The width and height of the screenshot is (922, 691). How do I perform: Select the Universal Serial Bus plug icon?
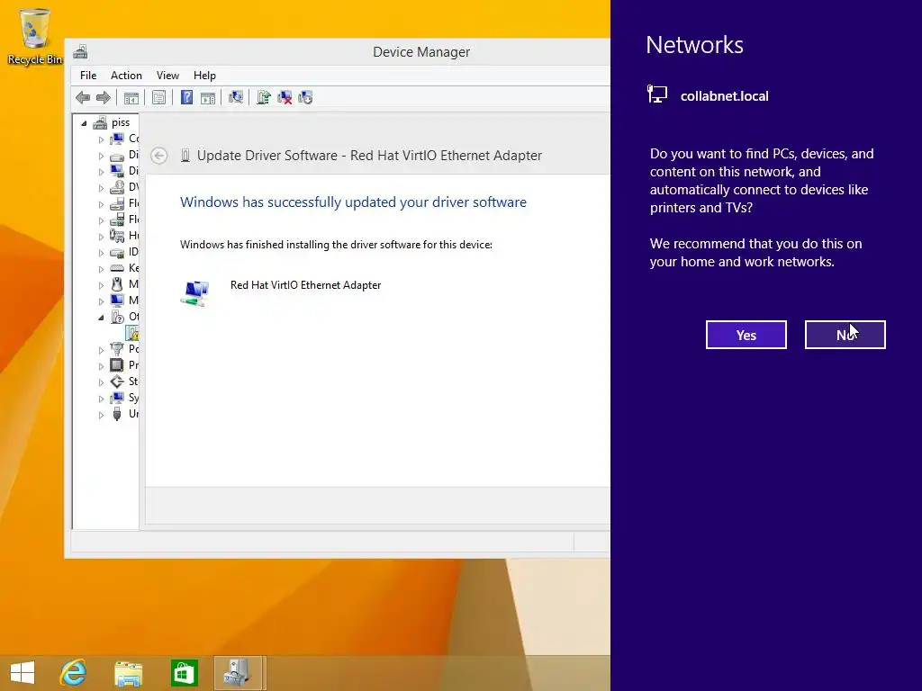[x=117, y=414]
